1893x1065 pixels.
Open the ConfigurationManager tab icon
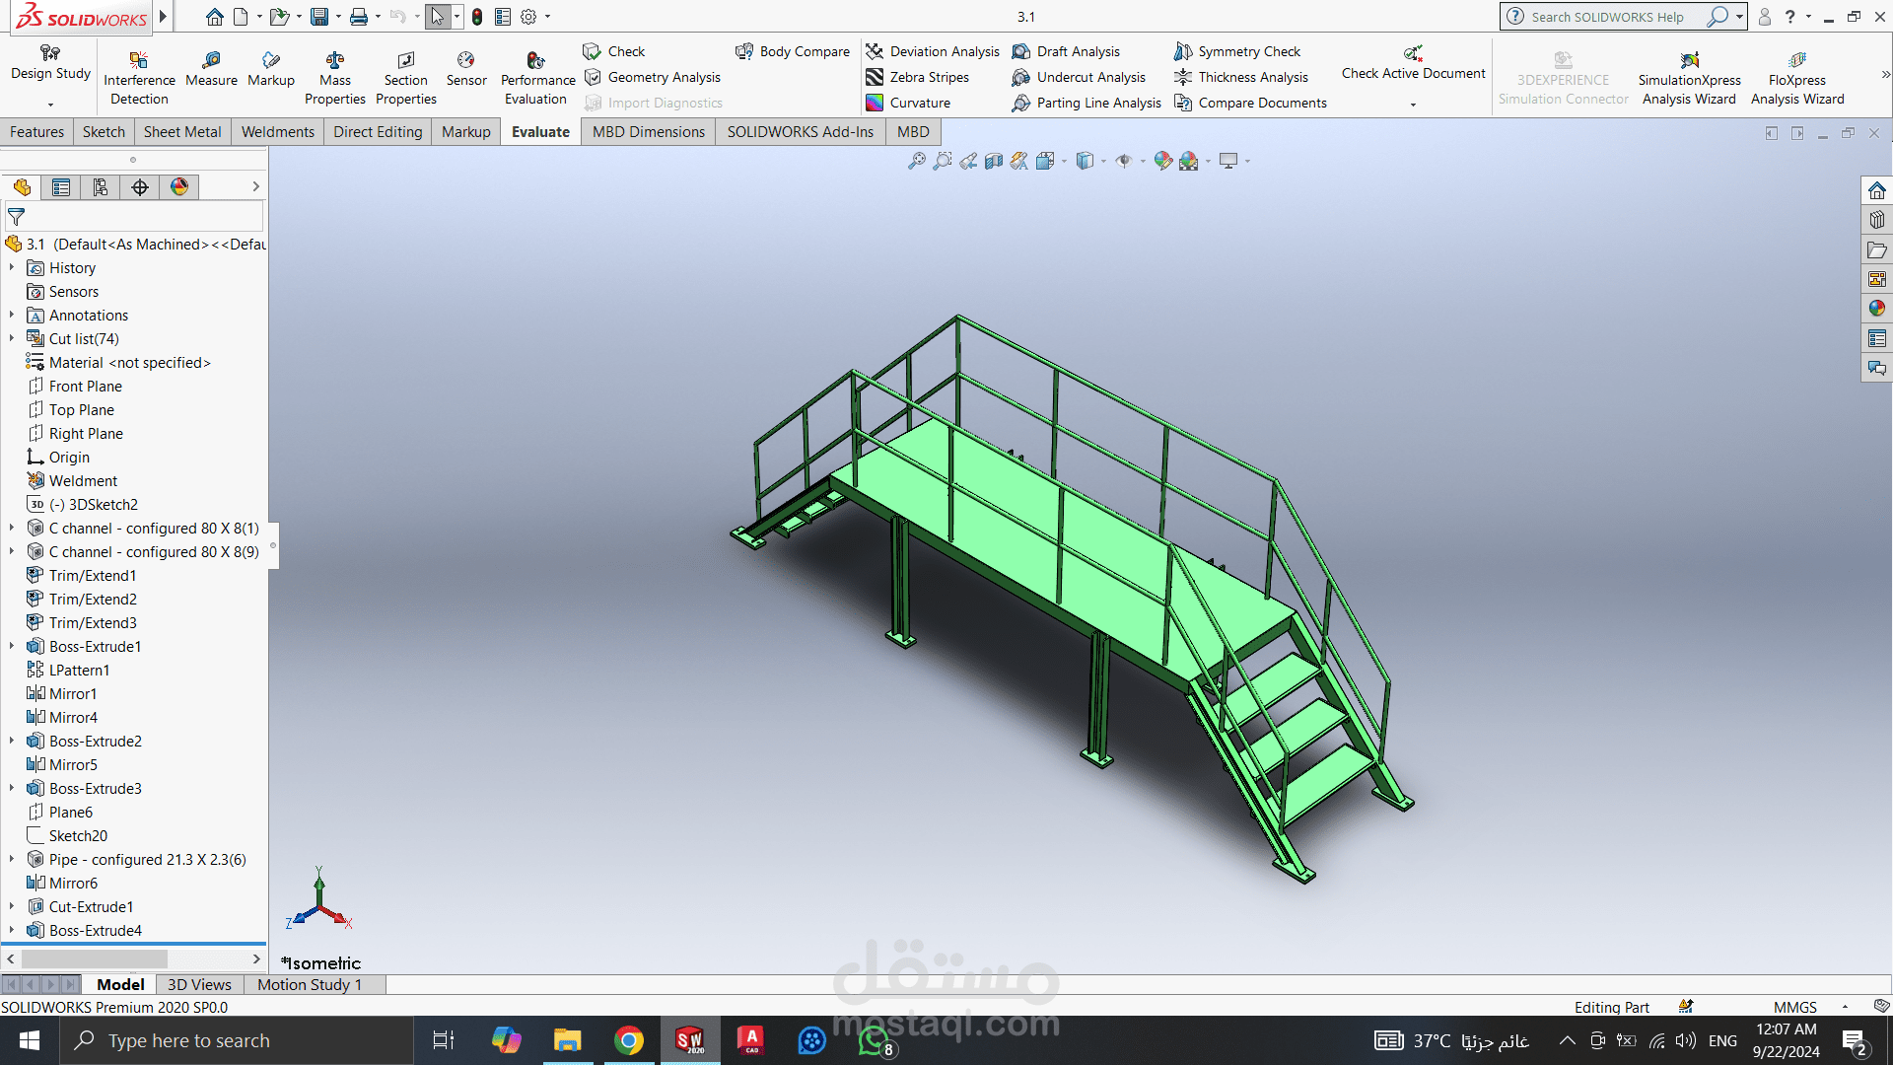[101, 187]
